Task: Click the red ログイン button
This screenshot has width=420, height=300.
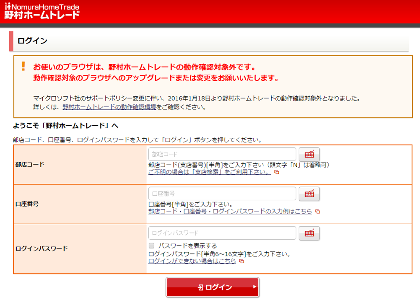Action: pyautogui.click(x=213, y=287)
